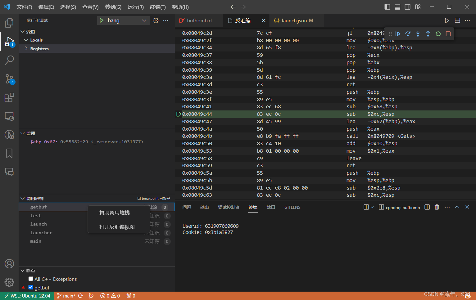The height and width of the screenshot is (300, 476).
Task: Collapse the 变量 section
Action: coord(22,32)
